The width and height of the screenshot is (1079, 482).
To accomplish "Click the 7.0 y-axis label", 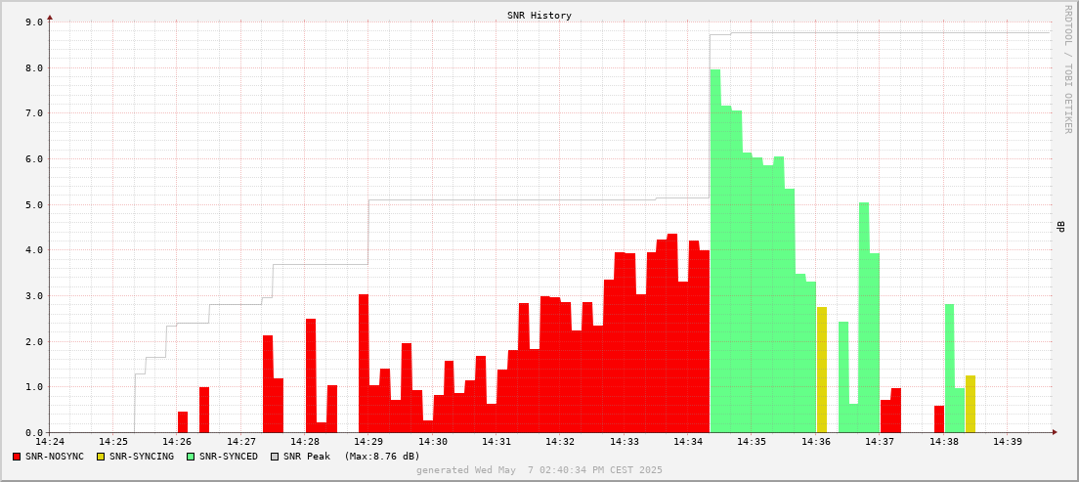I will 35,113.
